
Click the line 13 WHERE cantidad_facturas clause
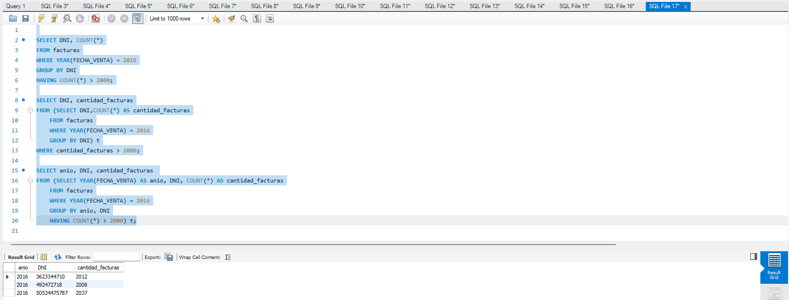tap(88, 150)
